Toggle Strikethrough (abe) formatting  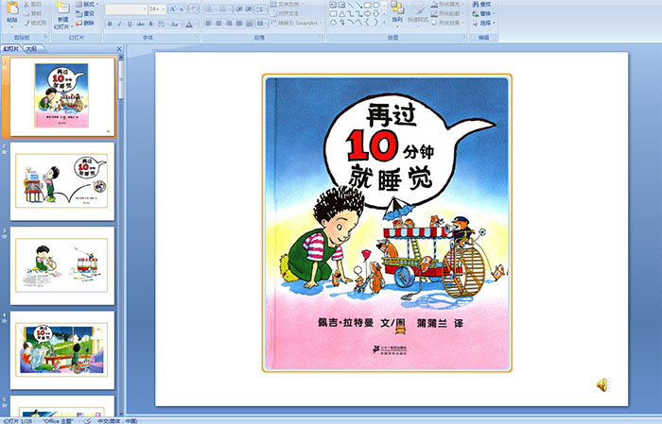coord(140,24)
